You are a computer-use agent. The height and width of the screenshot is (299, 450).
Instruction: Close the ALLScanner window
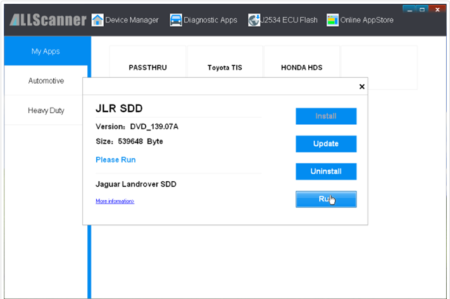pos(437,10)
